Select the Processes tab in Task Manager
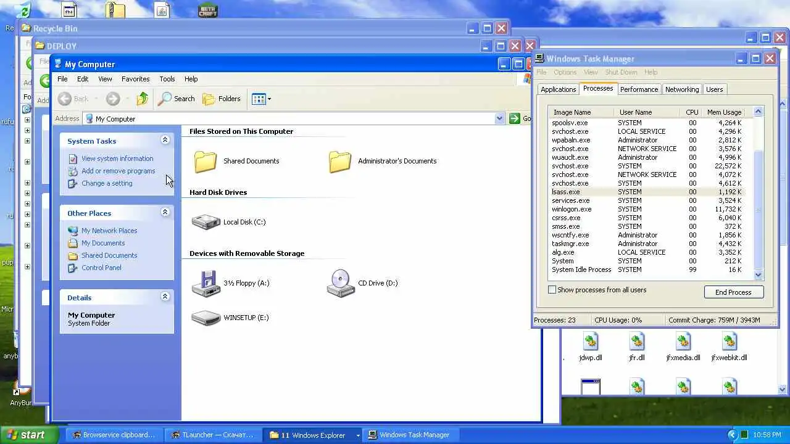The image size is (790, 444). 598,88
